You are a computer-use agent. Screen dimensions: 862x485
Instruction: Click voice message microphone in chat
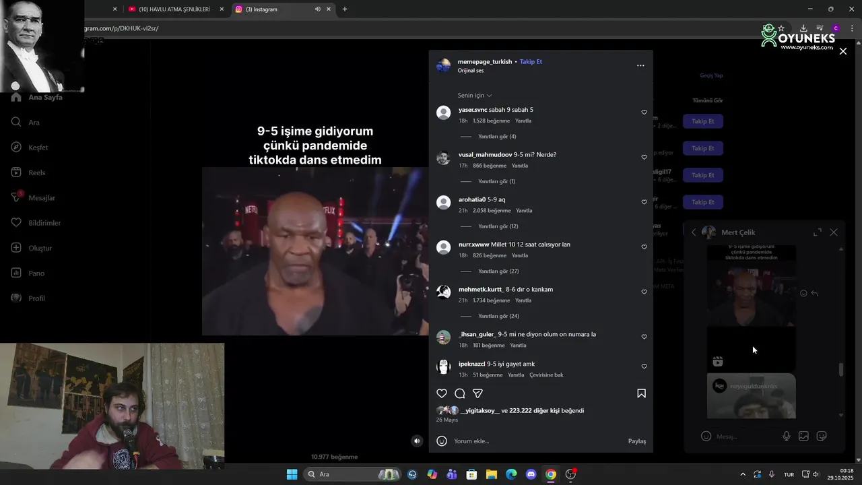(x=786, y=437)
